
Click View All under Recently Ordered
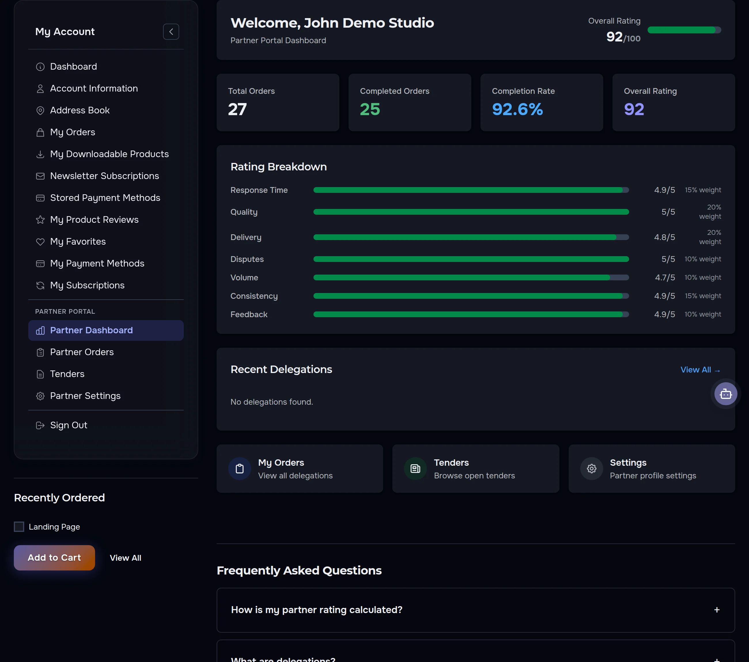pos(125,558)
